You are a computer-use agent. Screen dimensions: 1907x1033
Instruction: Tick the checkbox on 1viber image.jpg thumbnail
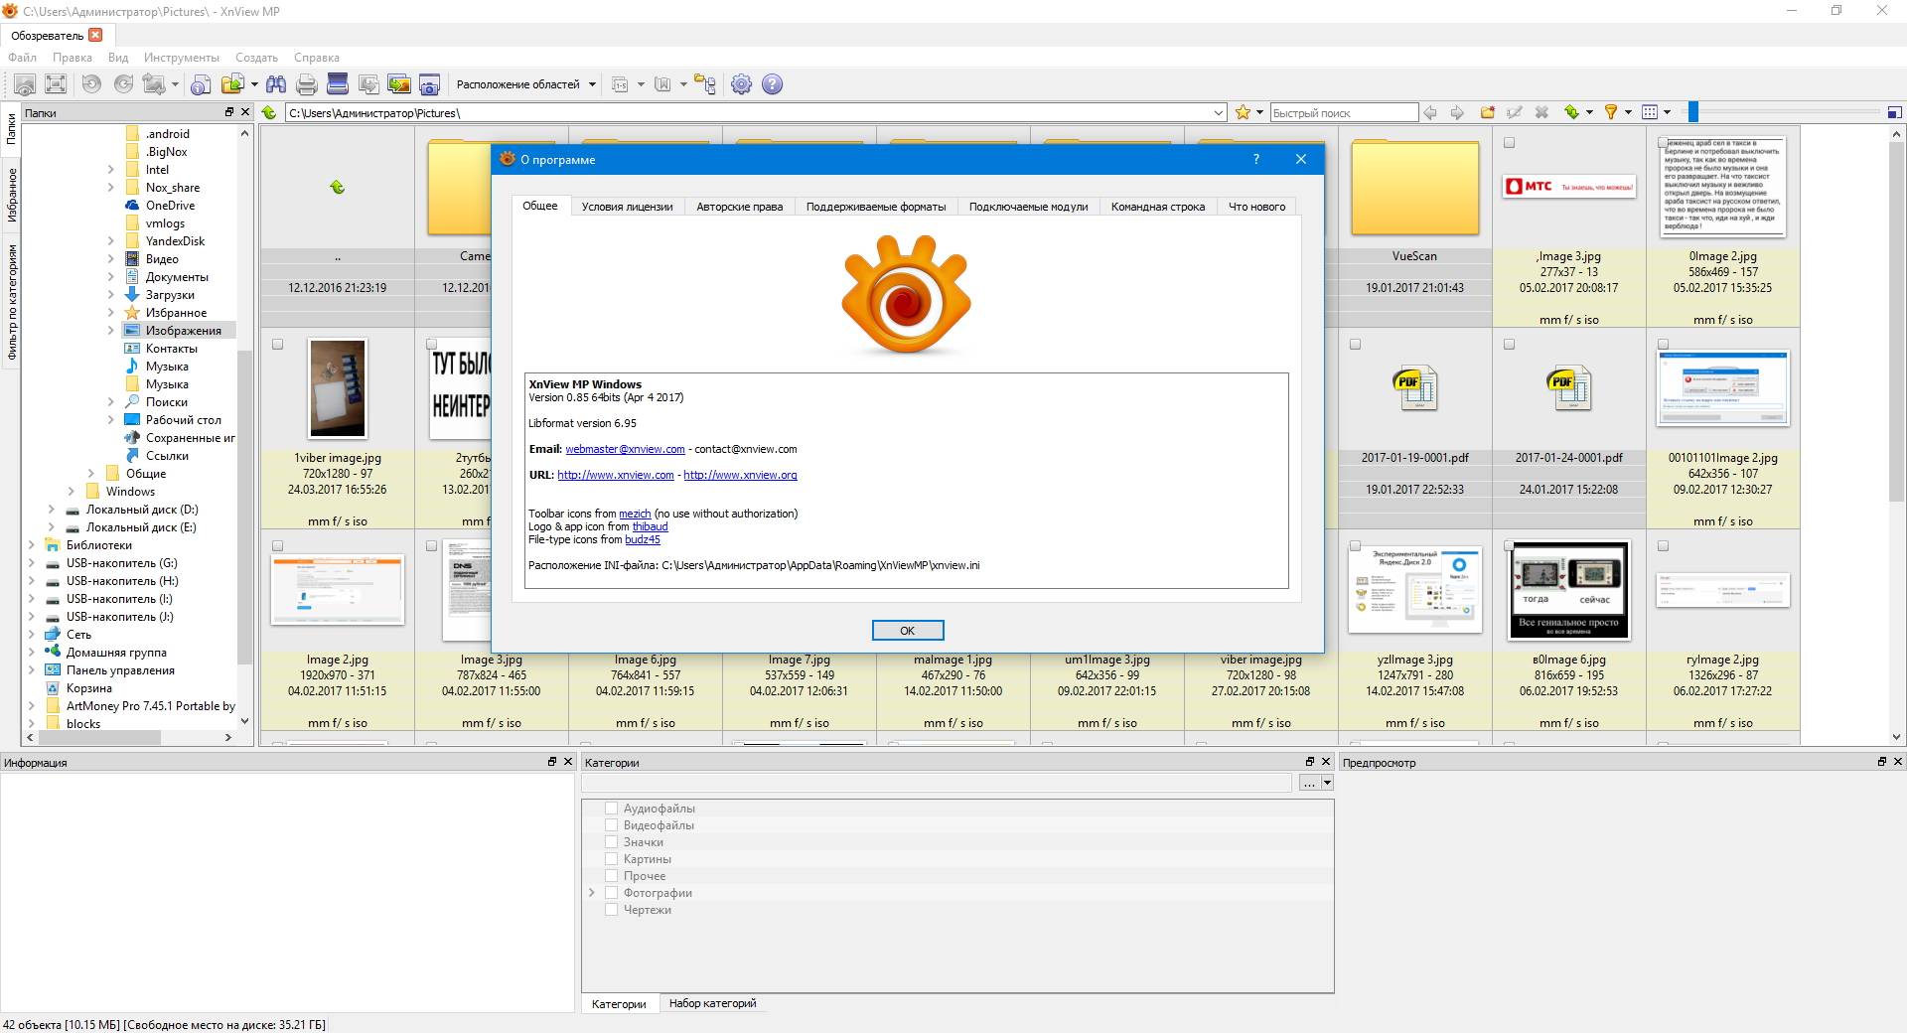coord(278,345)
